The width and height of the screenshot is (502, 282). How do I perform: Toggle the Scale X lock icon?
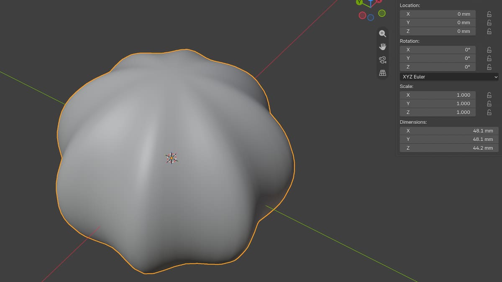(489, 95)
